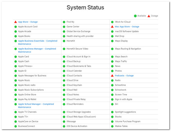Open Apple Business Essentials - Completed Maintenance link
Image resolution: width=171 pixels, height=131 pixels.
(x=38, y=43)
